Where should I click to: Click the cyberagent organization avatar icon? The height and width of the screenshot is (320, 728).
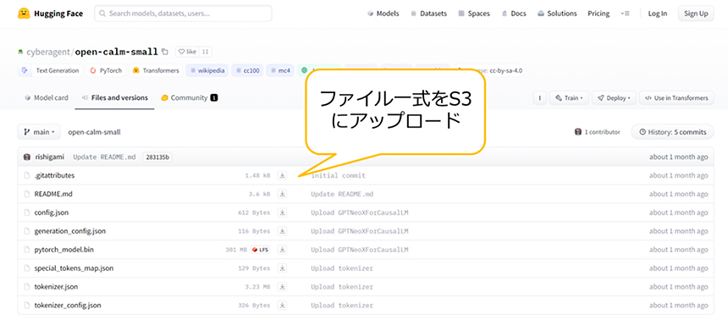(x=20, y=52)
